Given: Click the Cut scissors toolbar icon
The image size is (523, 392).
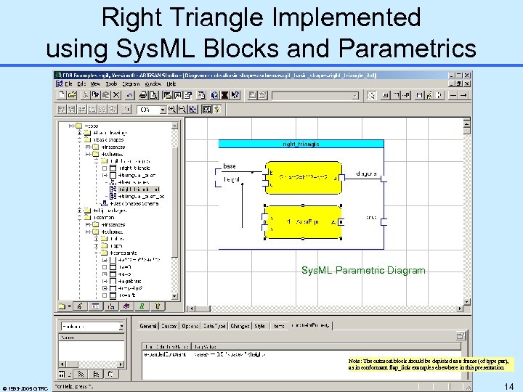Looking at the screenshot, I should coord(86,95).
